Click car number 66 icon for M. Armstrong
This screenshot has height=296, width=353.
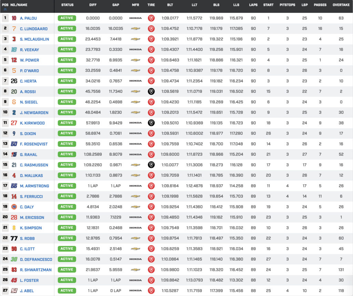[14, 186]
